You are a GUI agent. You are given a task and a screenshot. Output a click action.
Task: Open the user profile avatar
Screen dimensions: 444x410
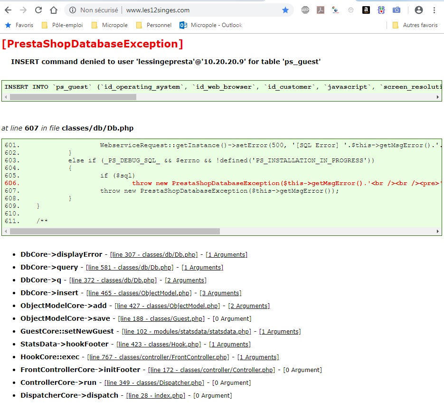click(x=418, y=10)
